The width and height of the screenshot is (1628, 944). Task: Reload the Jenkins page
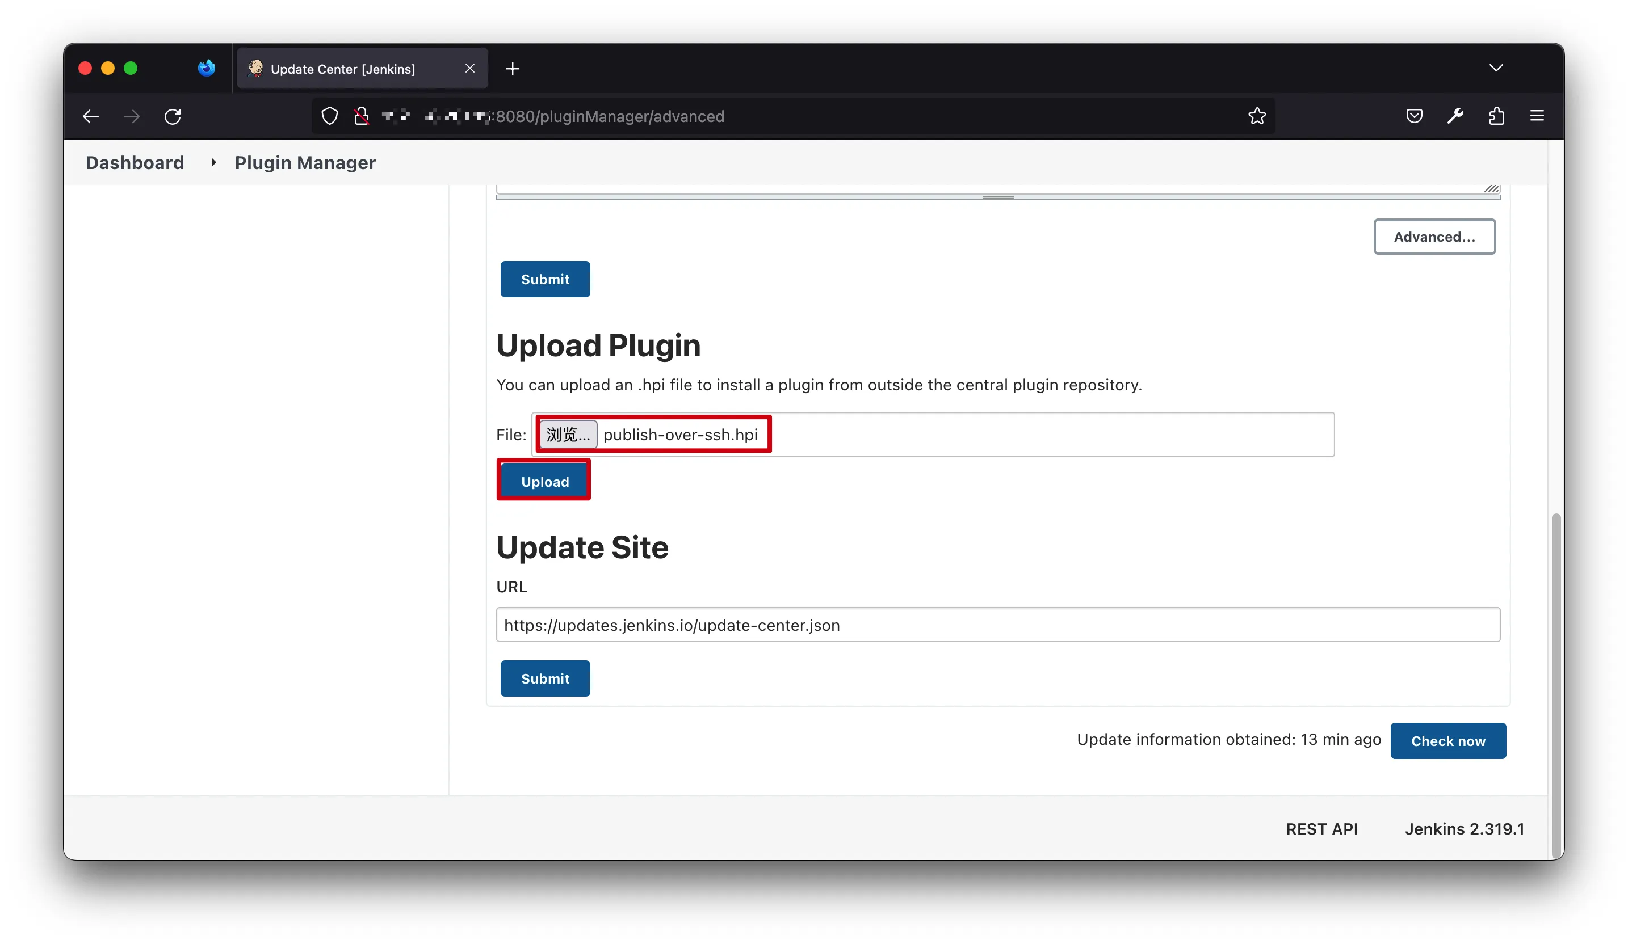pos(173,116)
